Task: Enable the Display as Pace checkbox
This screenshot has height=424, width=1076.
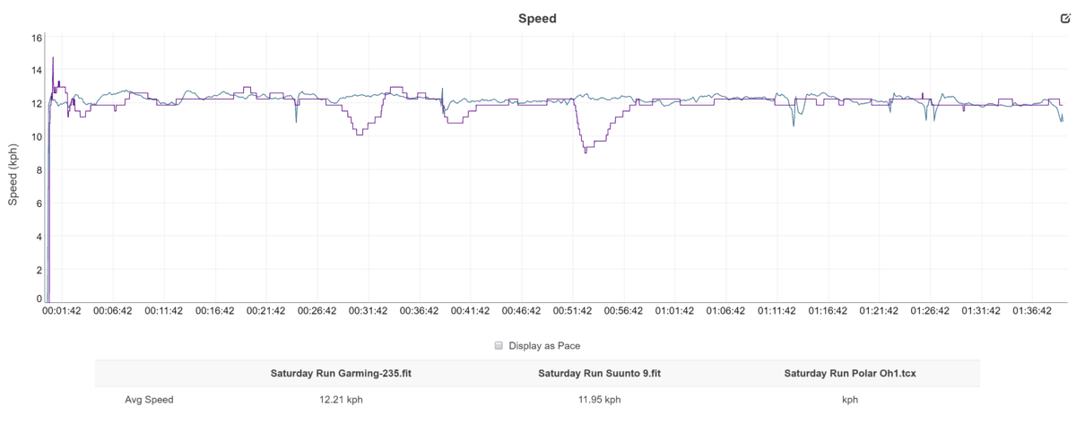Action: pyautogui.click(x=499, y=345)
